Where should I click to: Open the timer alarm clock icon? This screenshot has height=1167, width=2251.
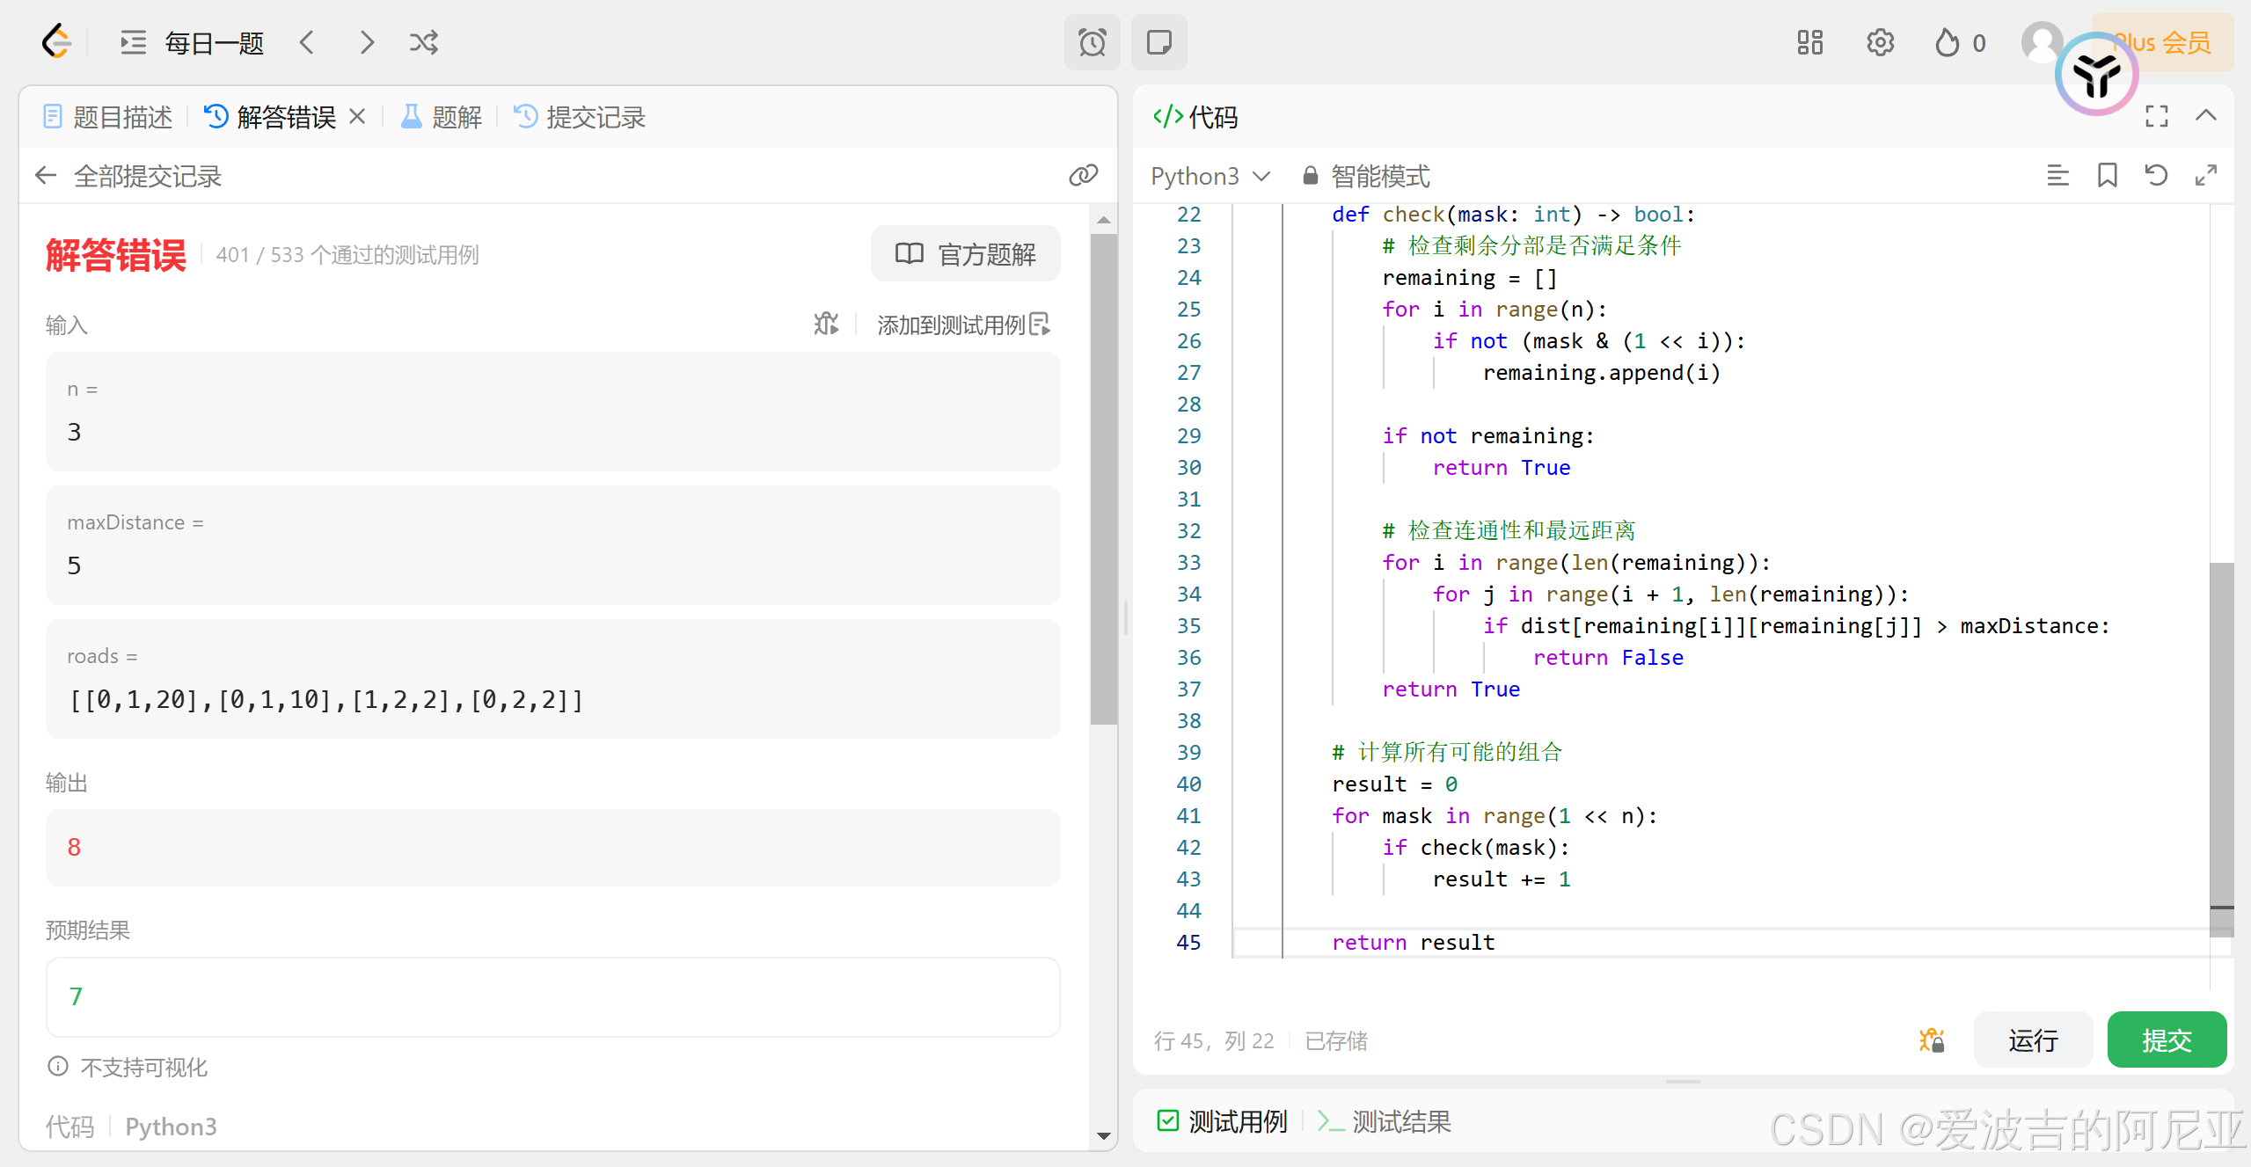pyautogui.click(x=1092, y=42)
